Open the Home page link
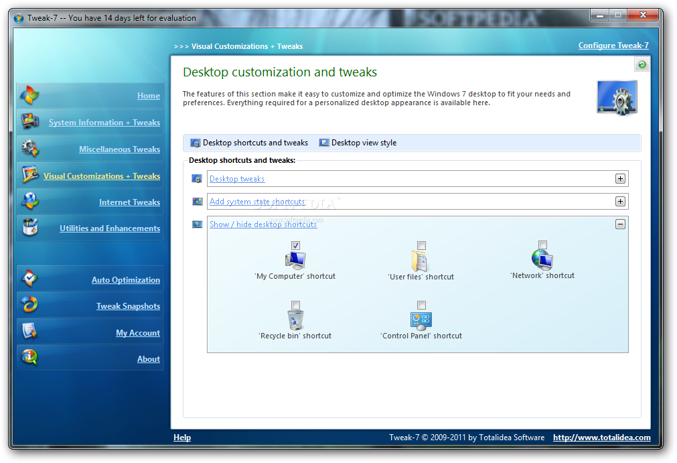This screenshot has width=677, height=463. coord(149,96)
